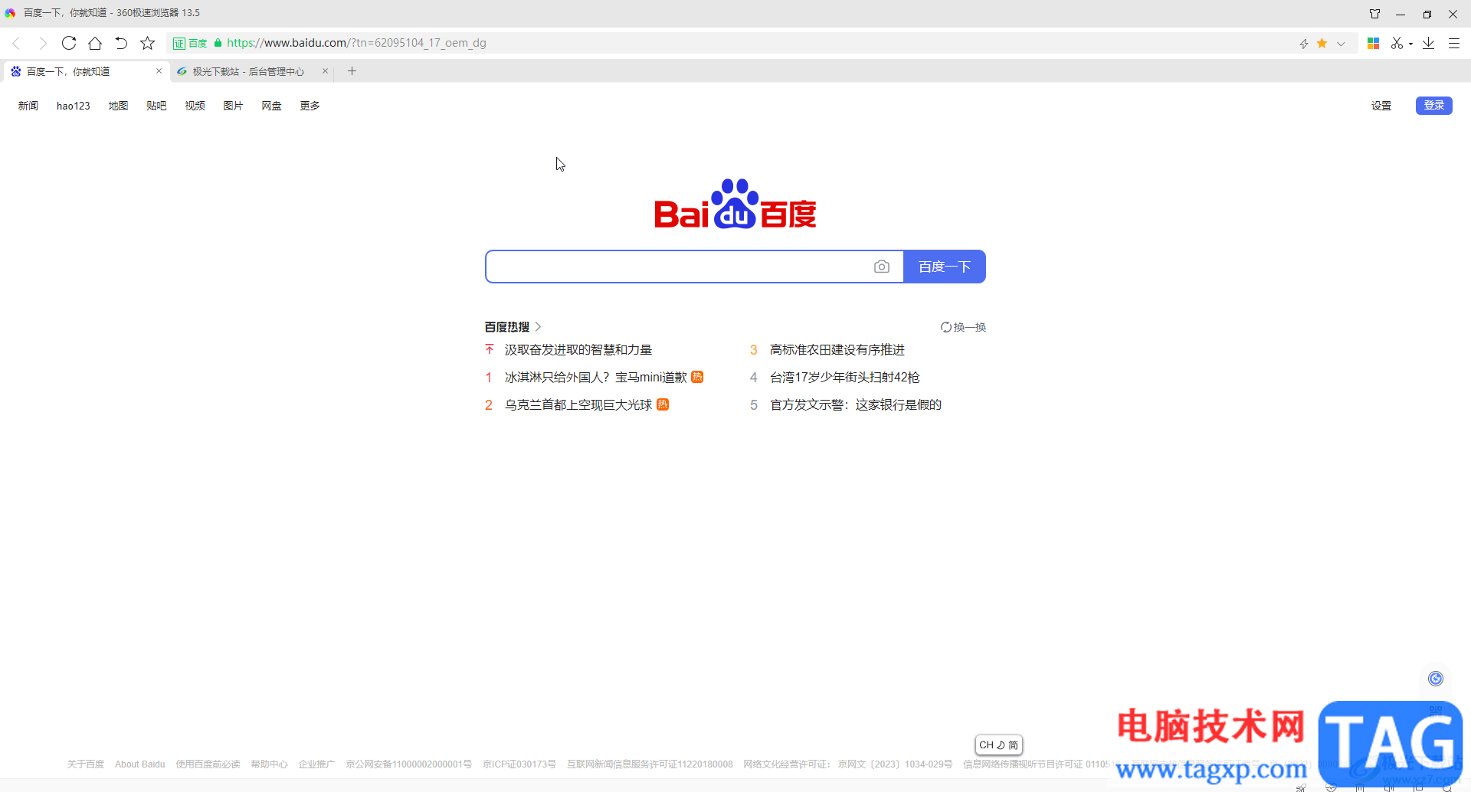Screen dimensions: 1471x792
Task: Switch to the 百度一下，你就知道 tab
Action: coord(86,71)
